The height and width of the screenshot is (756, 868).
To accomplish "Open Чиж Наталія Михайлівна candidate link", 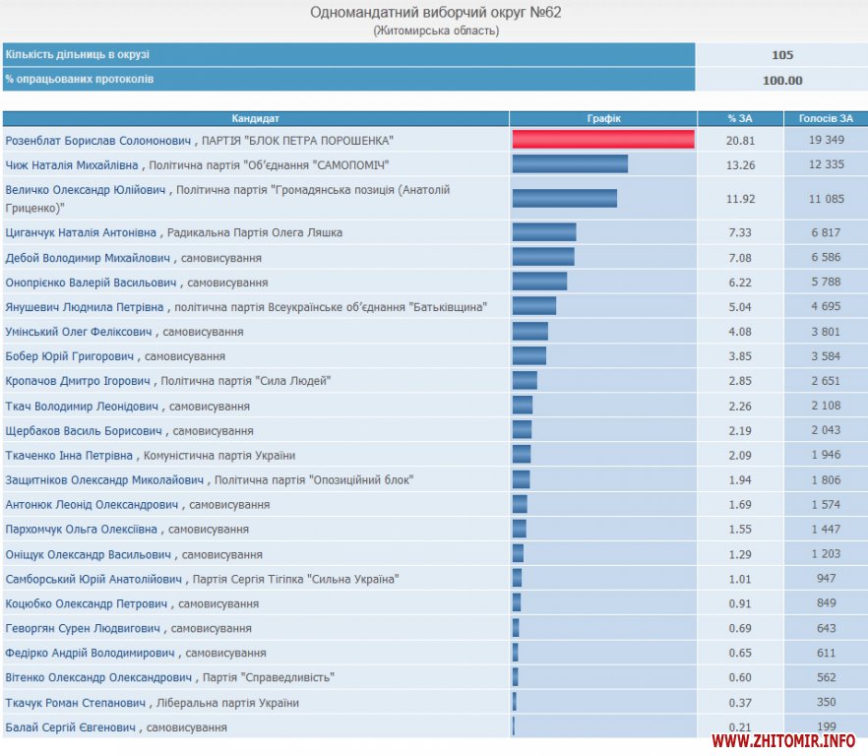I will pyautogui.click(x=73, y=164).
